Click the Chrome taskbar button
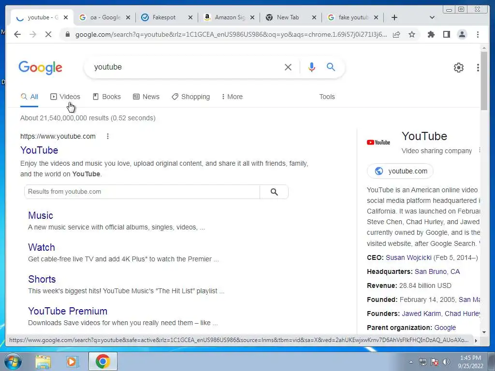 (x=103, y=361)
